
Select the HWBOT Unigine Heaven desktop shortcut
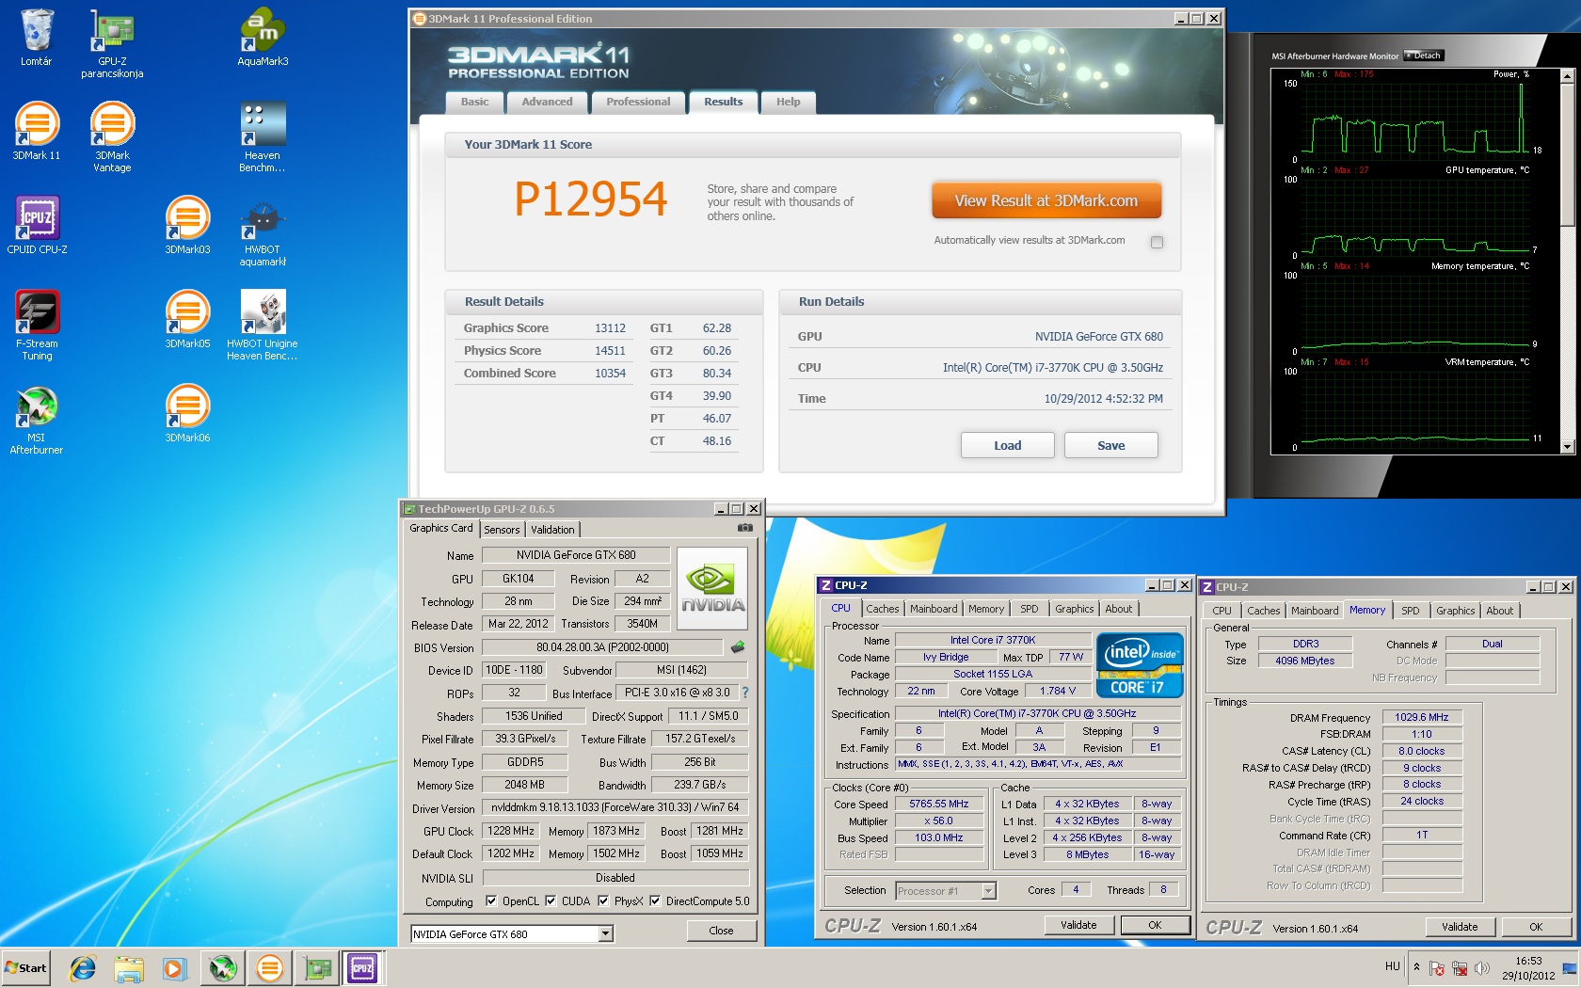(x=263, y=326)
